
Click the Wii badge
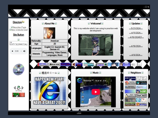coord(136,64)
